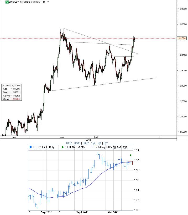Screen dimensions: 188x215
Task: Click the 1,31084 current price label
Action: point(182,38)
